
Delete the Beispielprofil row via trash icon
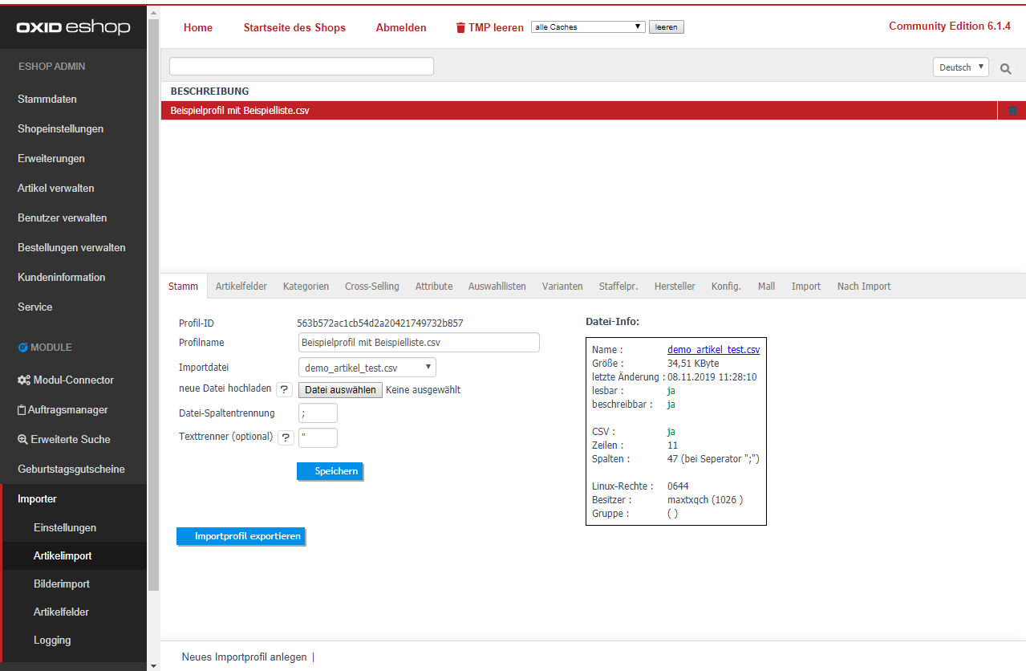(x=1012, y=112)
